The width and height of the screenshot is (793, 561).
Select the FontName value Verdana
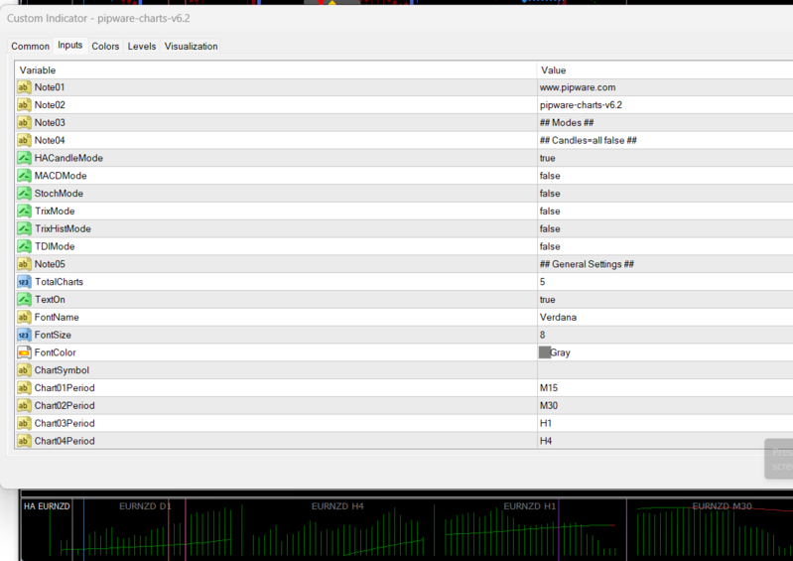(x=558, y=318)
